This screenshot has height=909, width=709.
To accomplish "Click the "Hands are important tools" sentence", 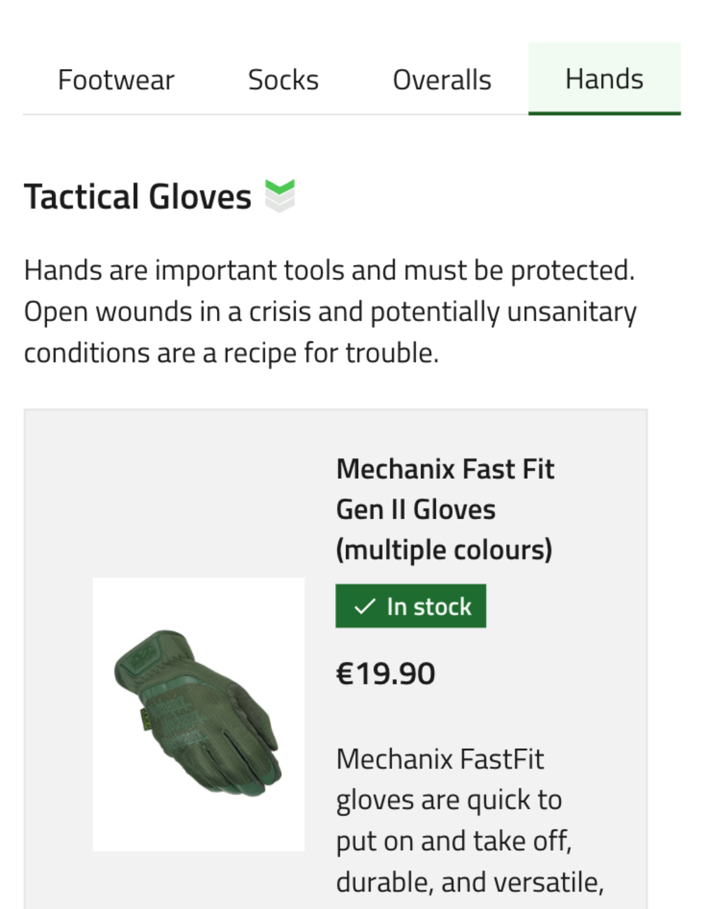I will pos(330,270).
